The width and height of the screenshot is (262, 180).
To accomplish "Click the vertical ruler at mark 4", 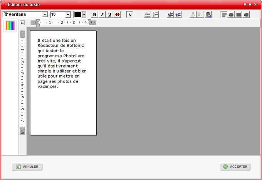I will 22,85.
